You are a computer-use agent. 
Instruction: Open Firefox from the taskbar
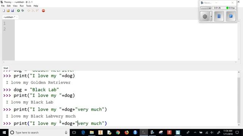click(x=126, y=133)
